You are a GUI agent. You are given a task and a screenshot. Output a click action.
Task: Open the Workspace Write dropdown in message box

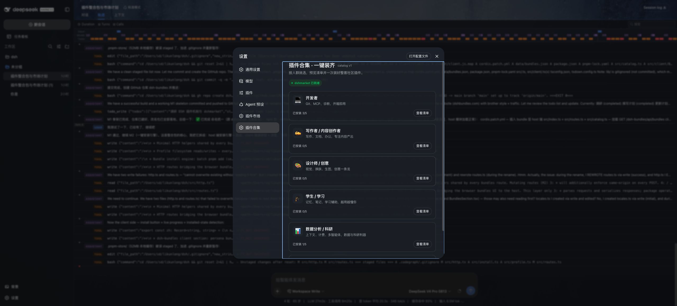tap(306, 291)
